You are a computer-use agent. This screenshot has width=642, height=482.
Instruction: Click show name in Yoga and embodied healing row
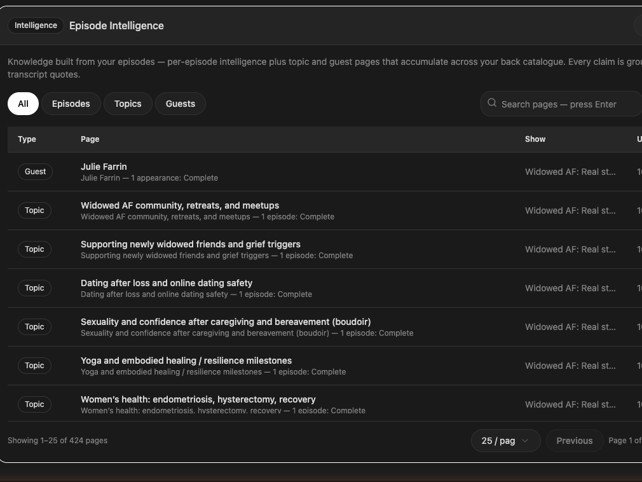570,366
